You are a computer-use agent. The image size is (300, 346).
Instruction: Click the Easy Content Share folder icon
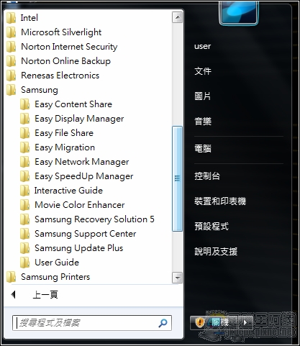24,104
